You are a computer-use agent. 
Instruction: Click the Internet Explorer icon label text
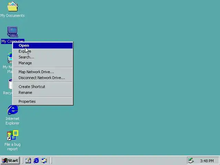click(12, 121)
